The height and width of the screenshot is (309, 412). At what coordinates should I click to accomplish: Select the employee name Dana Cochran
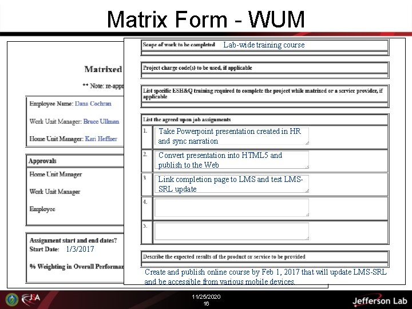click(93, 104)
